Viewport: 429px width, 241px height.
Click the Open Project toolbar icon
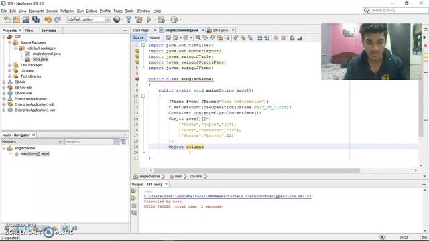click(x=26, y=19)
